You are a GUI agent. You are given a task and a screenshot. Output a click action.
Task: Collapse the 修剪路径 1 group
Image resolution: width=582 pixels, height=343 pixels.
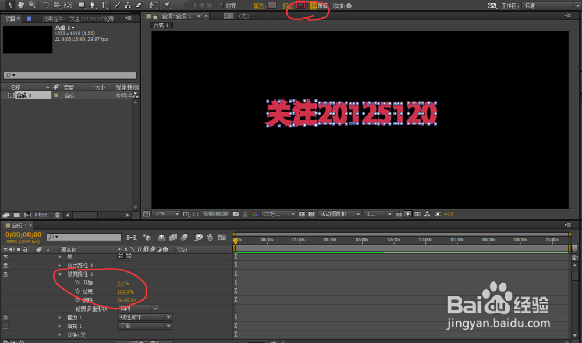pos(60,274)
